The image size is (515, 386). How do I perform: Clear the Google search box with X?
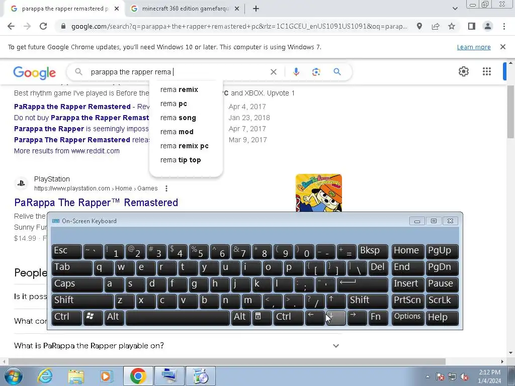coord(273,72)
